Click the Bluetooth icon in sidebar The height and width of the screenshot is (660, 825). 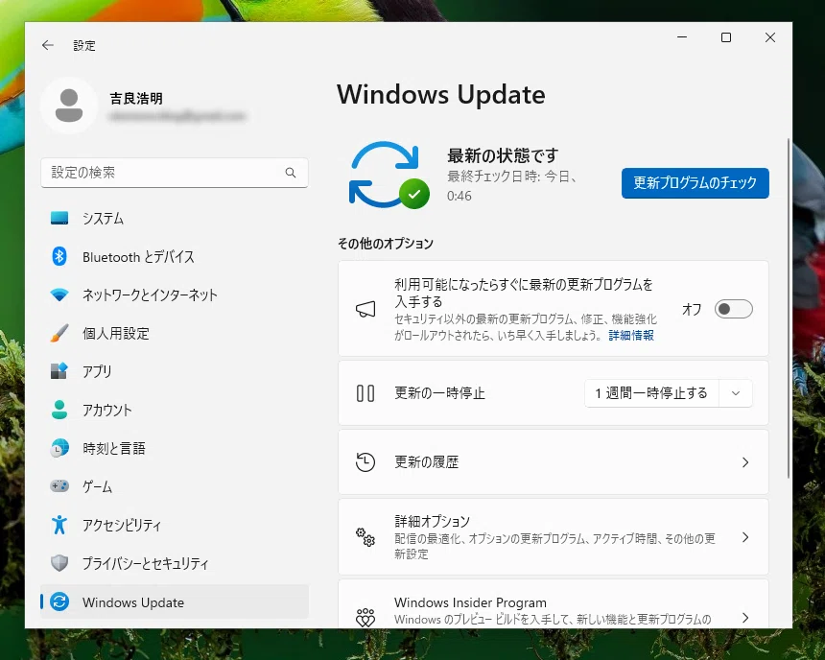59,256
